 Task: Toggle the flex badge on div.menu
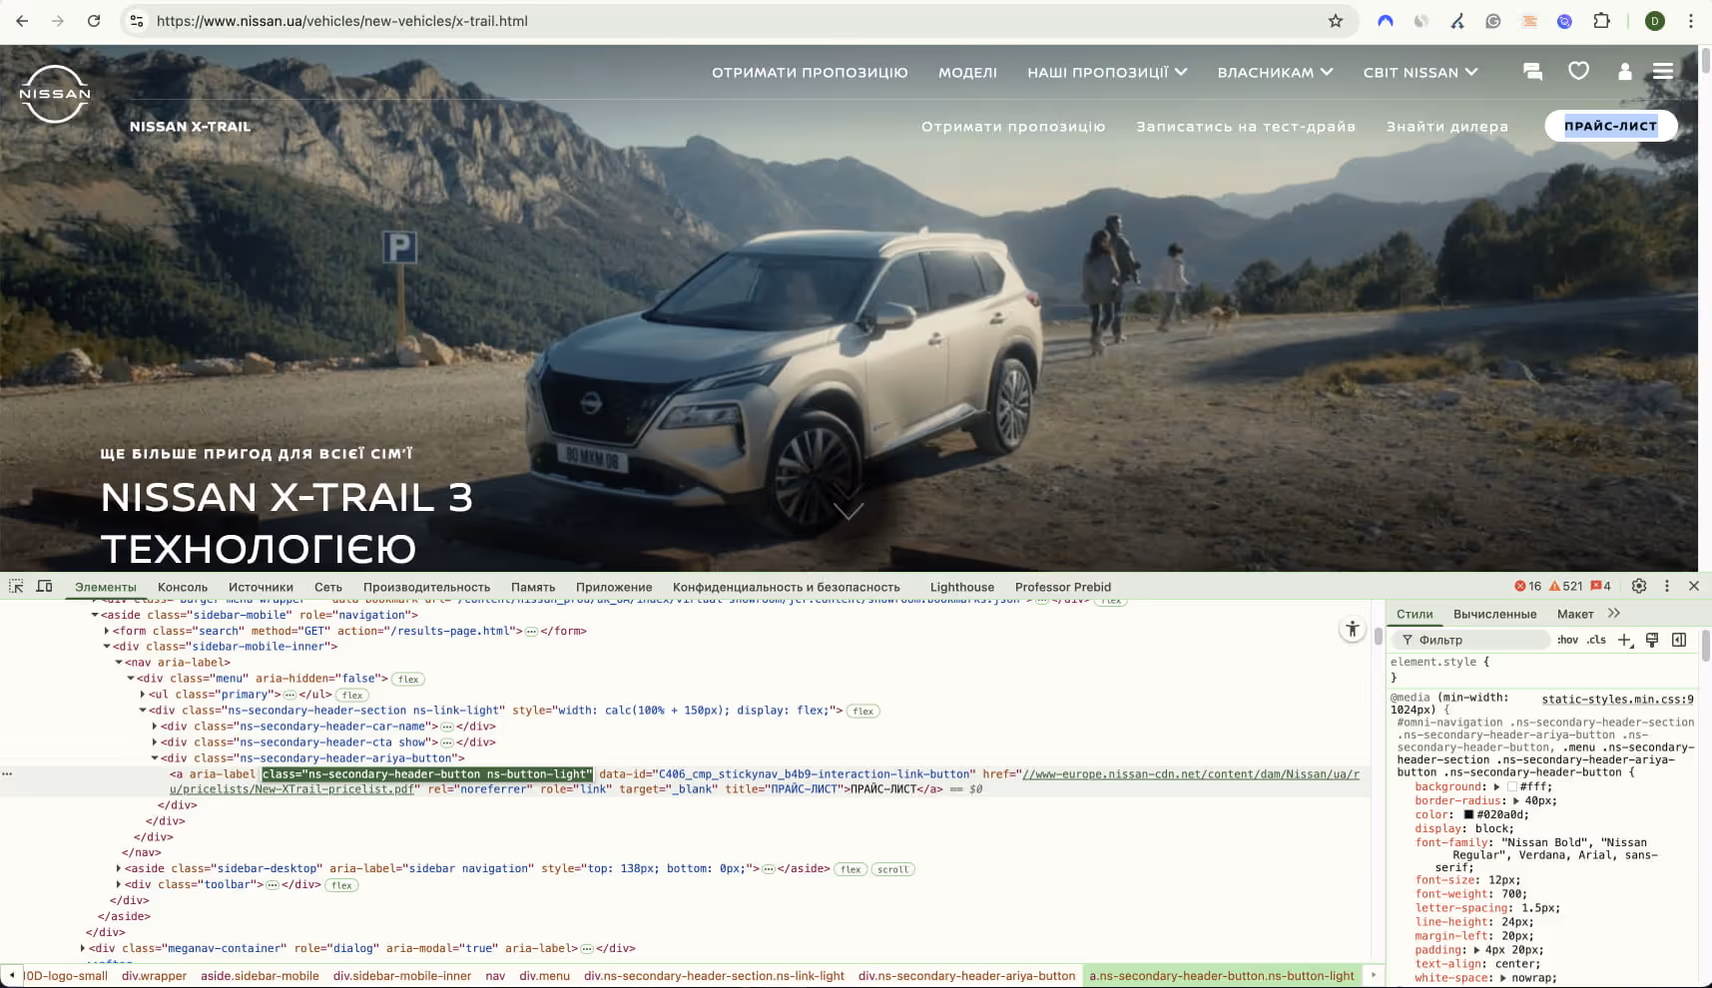click(407, 679)
